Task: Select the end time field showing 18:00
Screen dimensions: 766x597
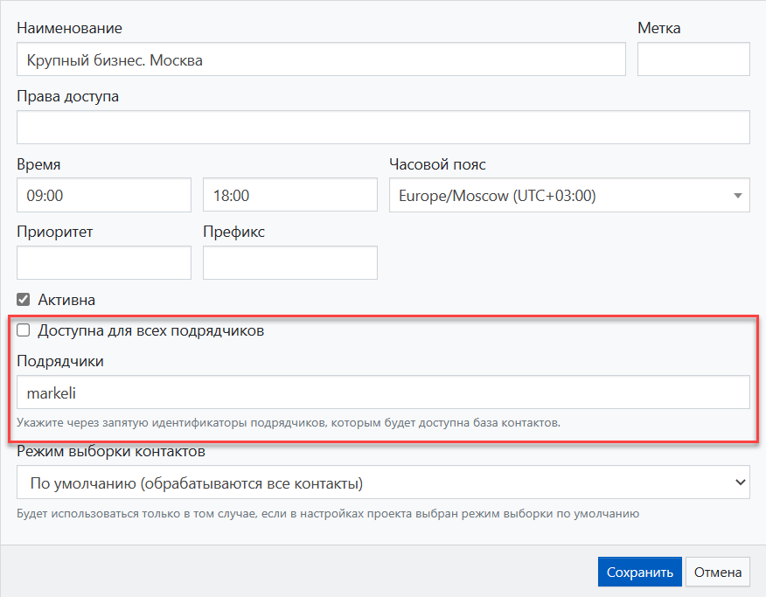Action: 290,195
